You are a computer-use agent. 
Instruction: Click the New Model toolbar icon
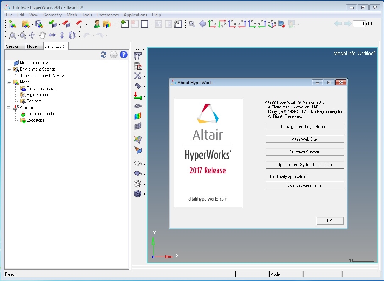point(12,24)
